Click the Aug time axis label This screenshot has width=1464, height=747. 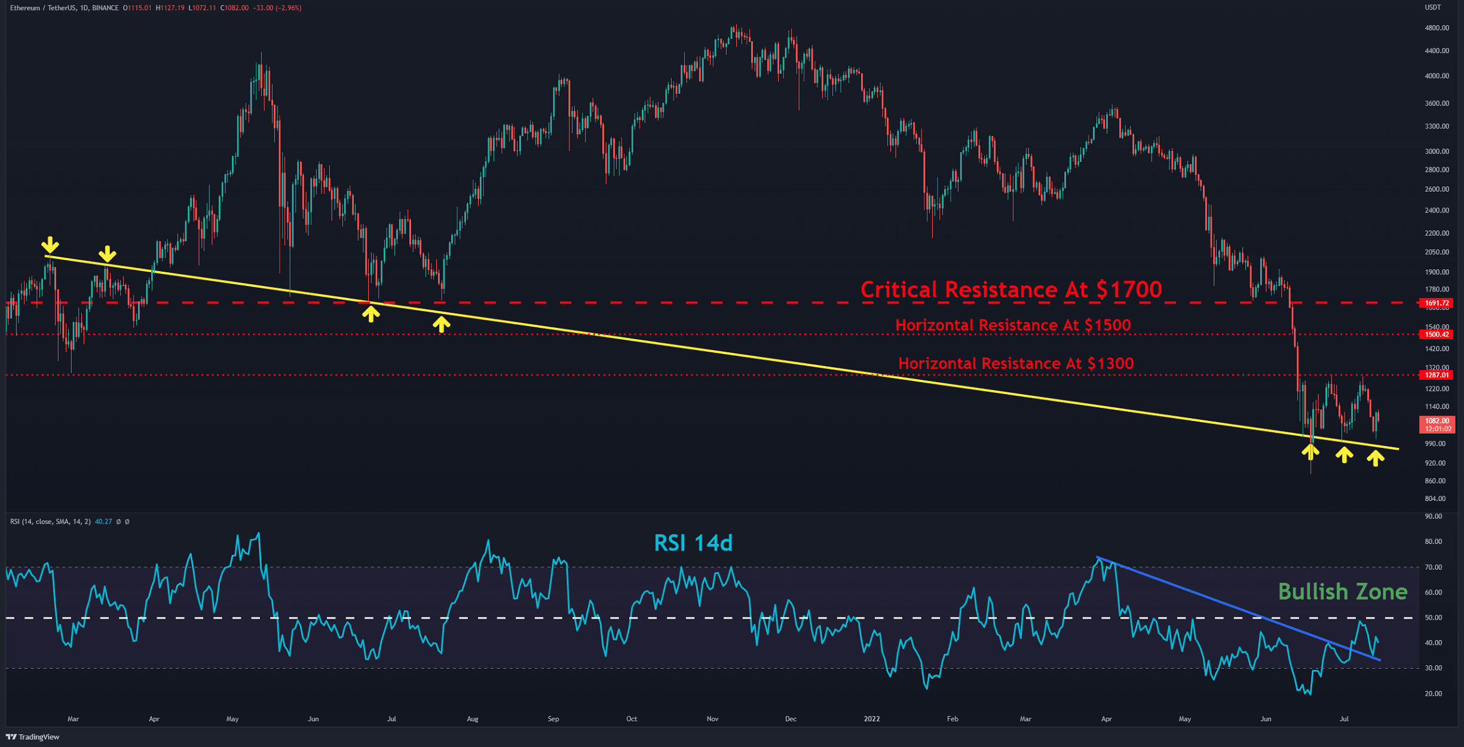473,719
